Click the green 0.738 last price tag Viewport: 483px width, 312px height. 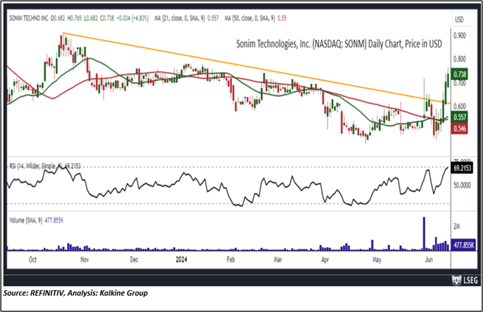click(460, 74)
